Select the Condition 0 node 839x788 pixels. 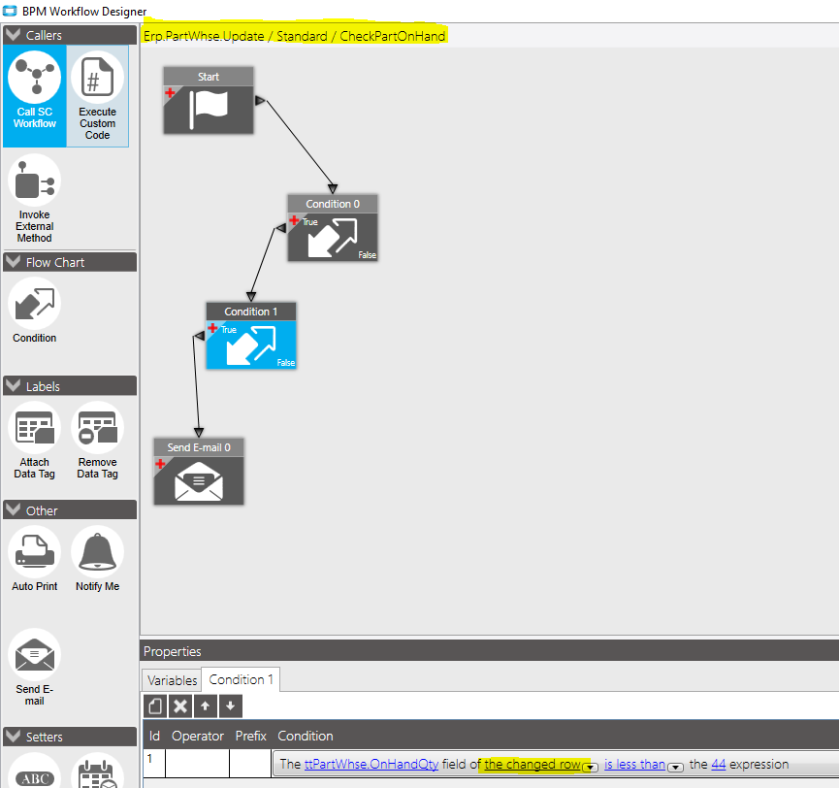(x=333, y=227)
